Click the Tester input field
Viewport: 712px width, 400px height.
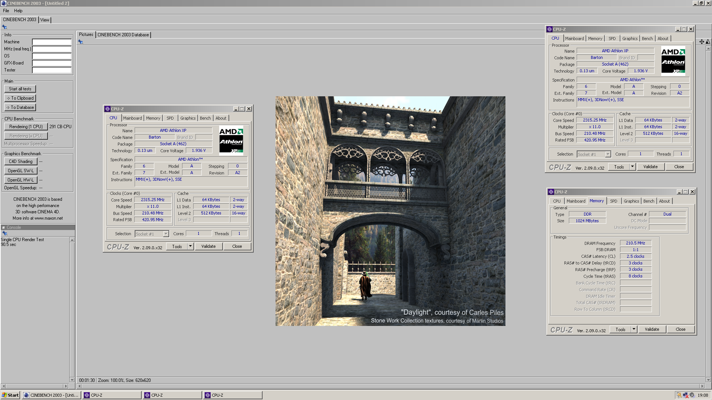(52, 70)
